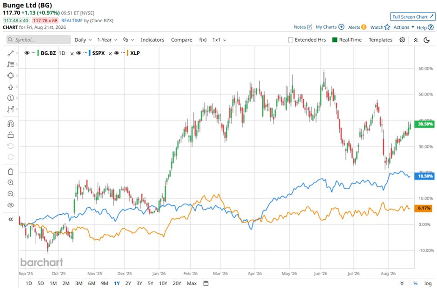Remove the $SPX comparison

[x=110, y=53]
